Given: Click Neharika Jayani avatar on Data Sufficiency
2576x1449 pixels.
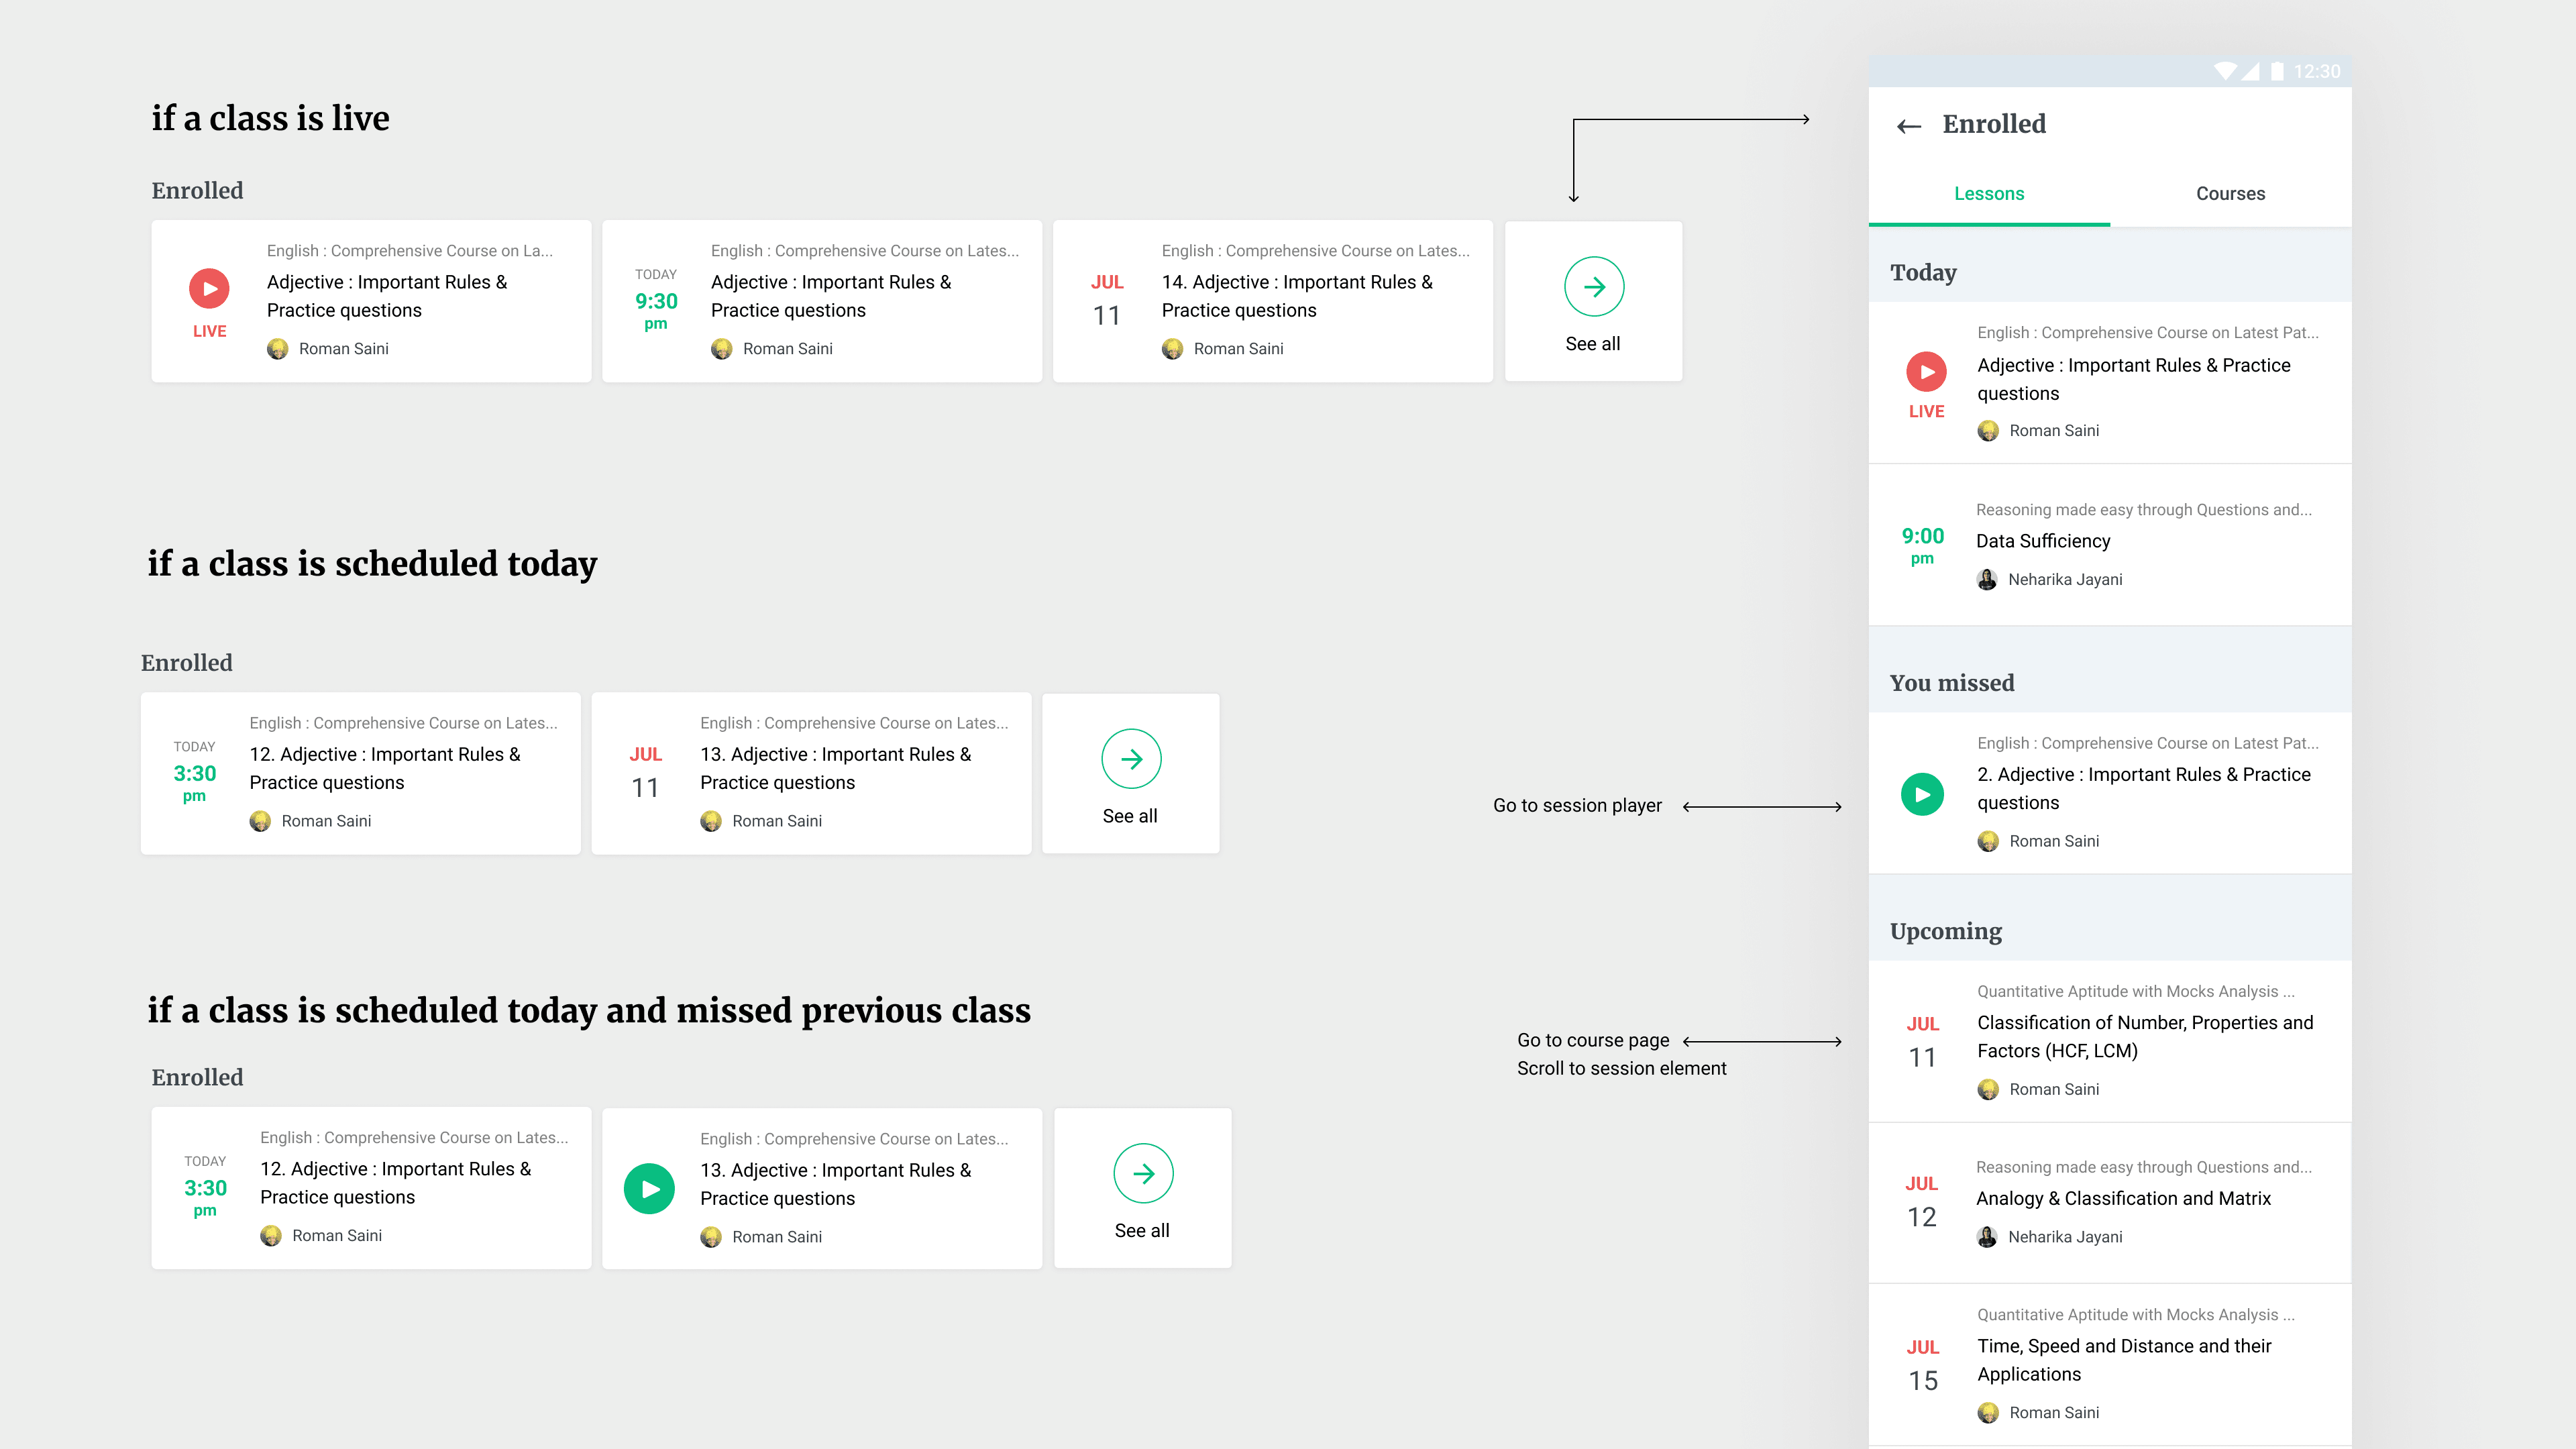Looking at the screenshot, I should point(1987,579).
